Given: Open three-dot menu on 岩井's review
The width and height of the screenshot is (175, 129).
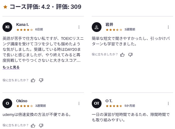Looking at the screenshot, I should [168, 27].
